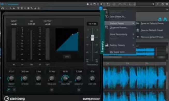This screenshot has width=169, height=101.
Task: Select Save as Default Preset
Action: [x=152, y=30]
